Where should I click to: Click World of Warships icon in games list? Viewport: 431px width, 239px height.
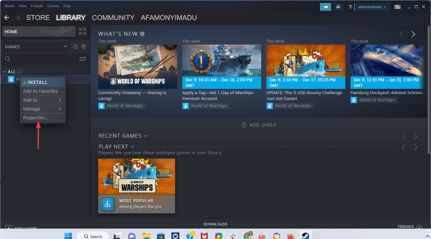pyautogui.click(x=11, y=79)
